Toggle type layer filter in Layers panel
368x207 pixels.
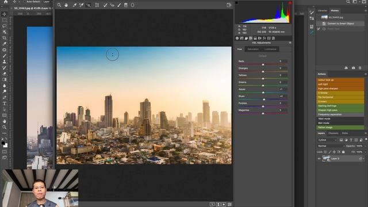[351, 140]
